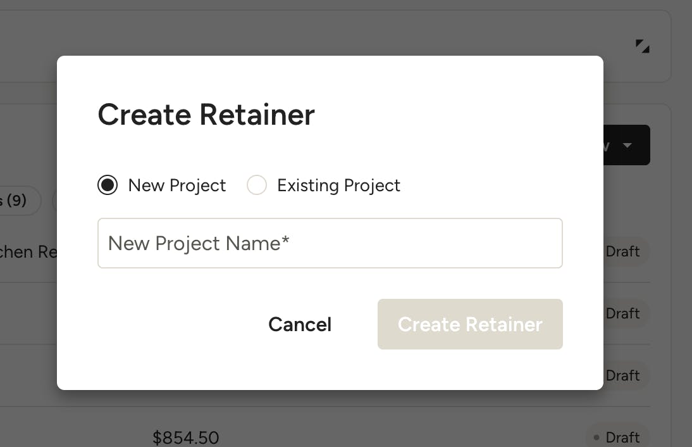
Task: Select the New Project radio button
Action: pyautogui.click(x=108, y=186)
